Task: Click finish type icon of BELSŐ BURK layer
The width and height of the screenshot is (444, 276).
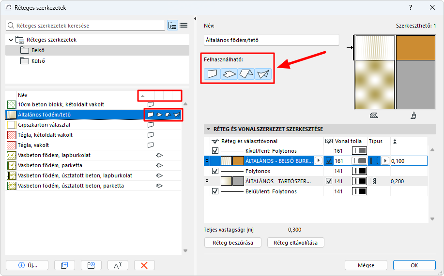Action: tap(374, 161)
